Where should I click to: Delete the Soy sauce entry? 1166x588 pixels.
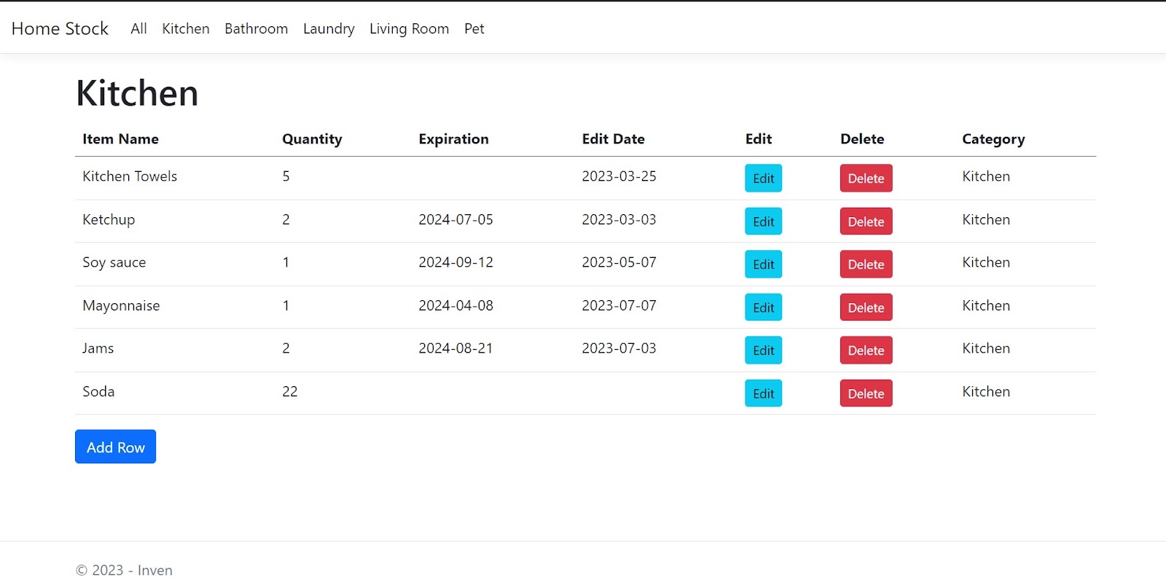pos(866,264)
